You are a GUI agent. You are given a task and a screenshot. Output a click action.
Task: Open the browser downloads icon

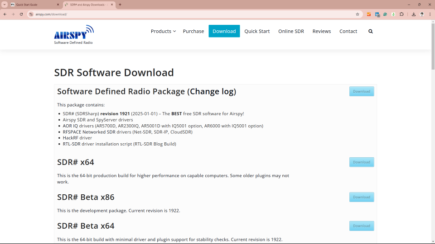[414, 14]
